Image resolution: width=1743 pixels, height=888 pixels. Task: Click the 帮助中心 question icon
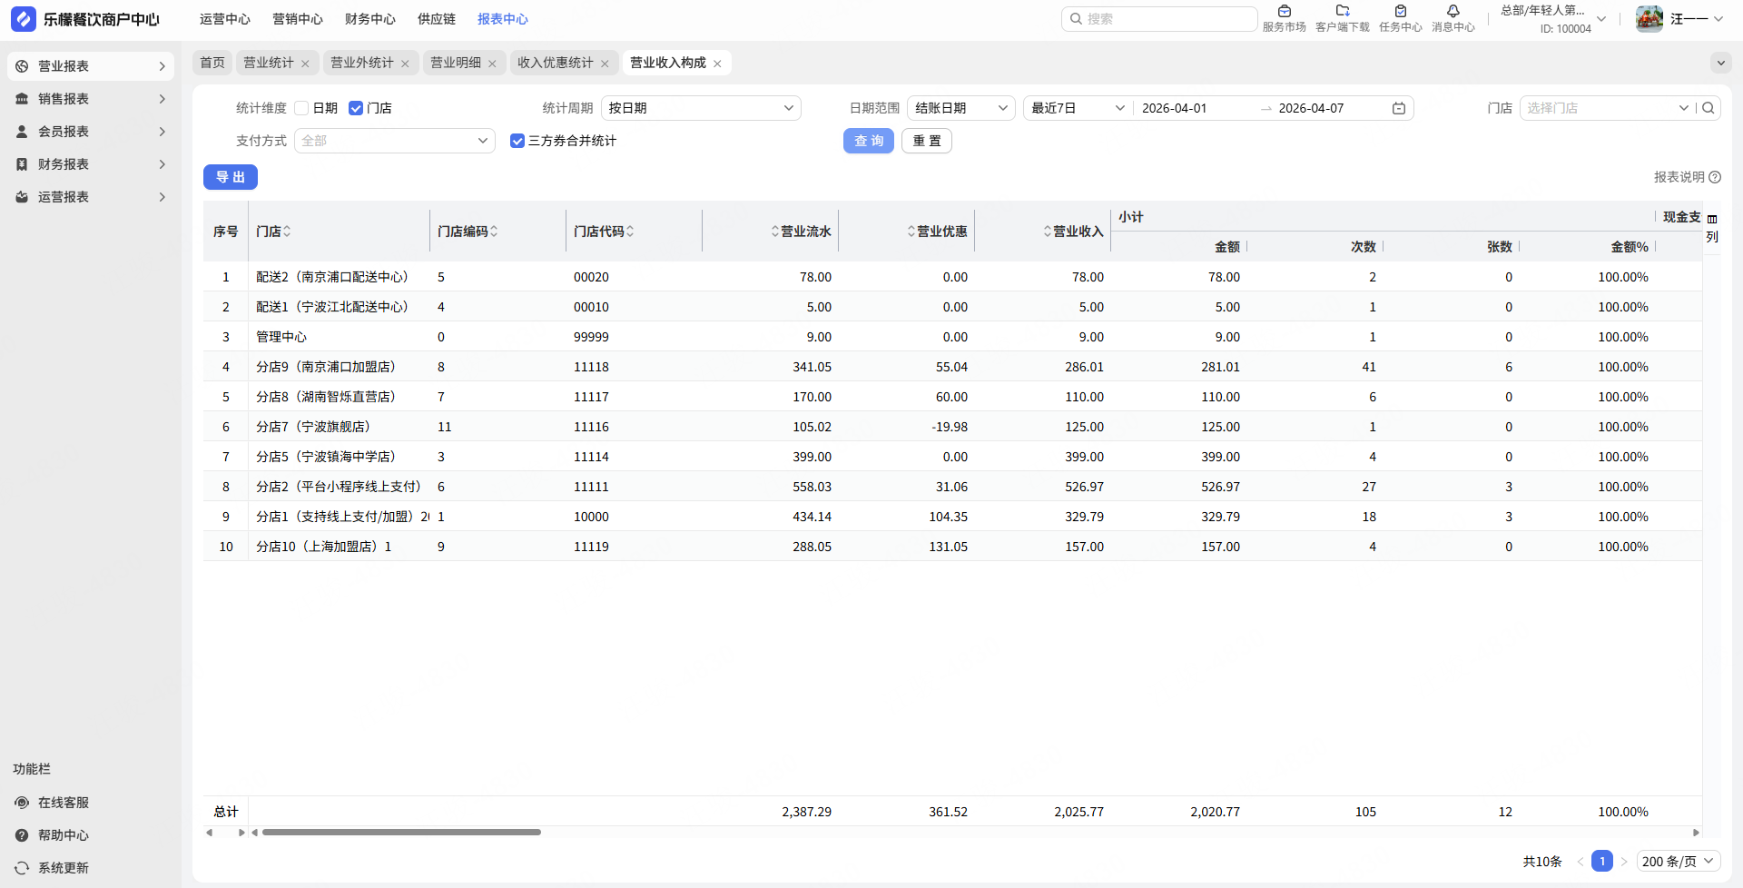(x=22, y=835)
